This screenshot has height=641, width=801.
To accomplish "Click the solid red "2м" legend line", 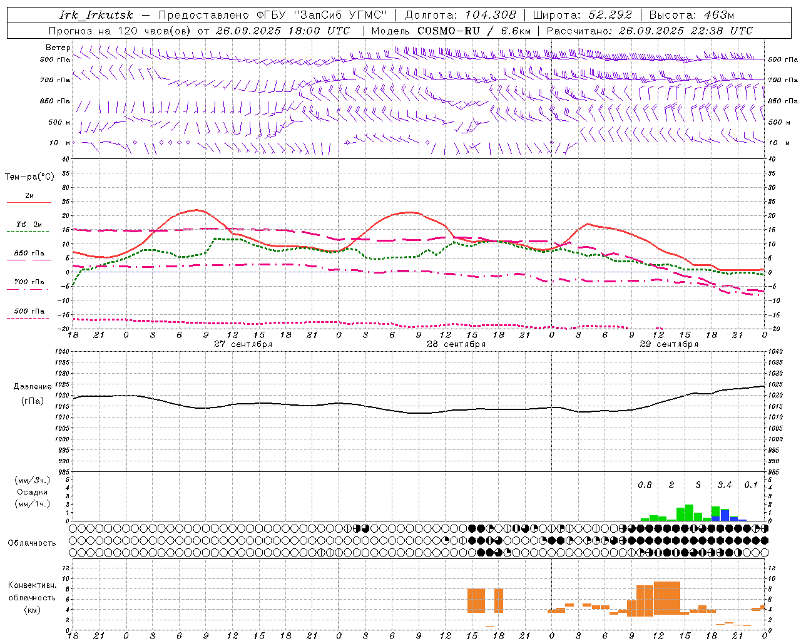I will pyautogui.click(x=29, y=202).
